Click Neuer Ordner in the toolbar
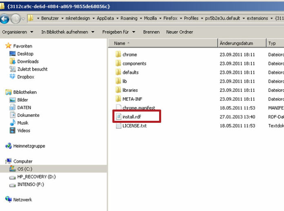This screenshot has width=284, height=211. click(180, 32)
